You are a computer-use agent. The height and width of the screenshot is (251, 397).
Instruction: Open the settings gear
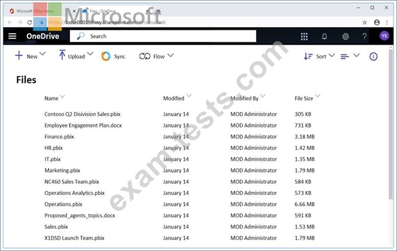[345, 36]
